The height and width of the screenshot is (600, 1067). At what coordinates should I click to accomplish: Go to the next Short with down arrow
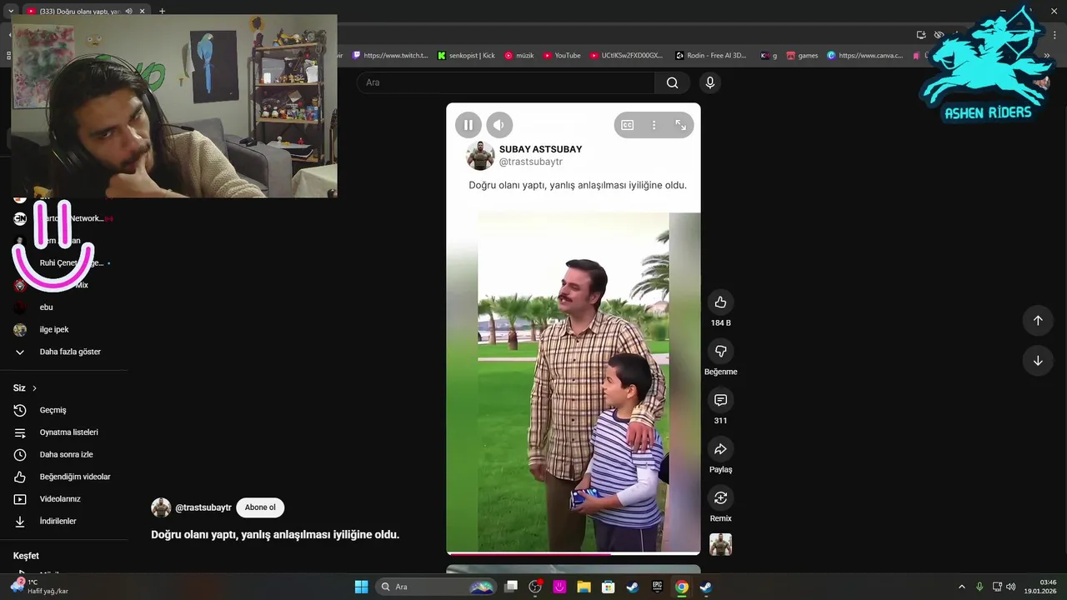pos(1038,361)
